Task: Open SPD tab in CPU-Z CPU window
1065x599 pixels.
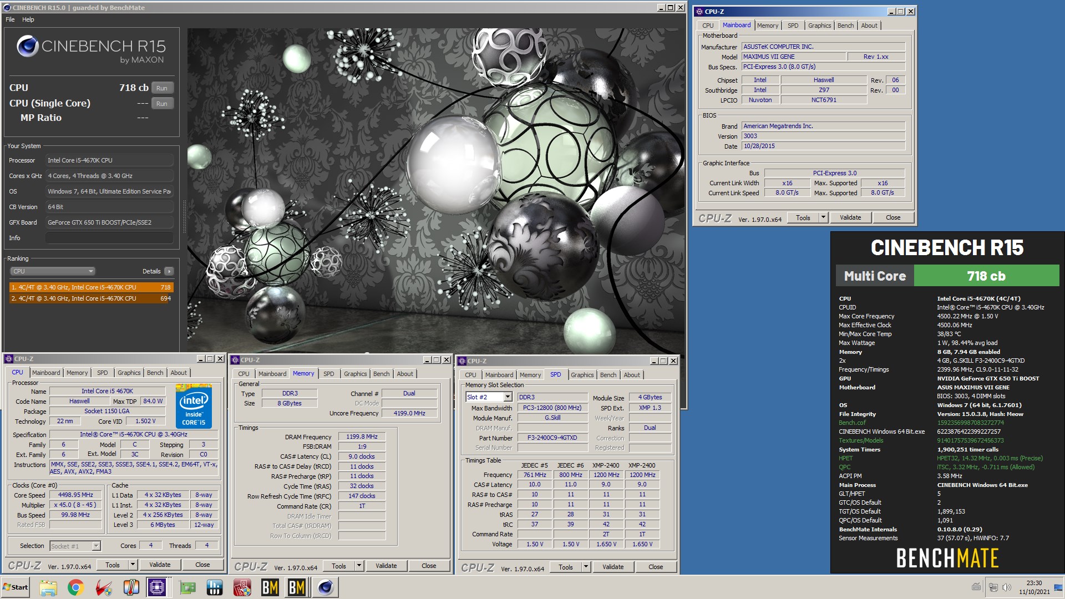Action: (103, 373)
